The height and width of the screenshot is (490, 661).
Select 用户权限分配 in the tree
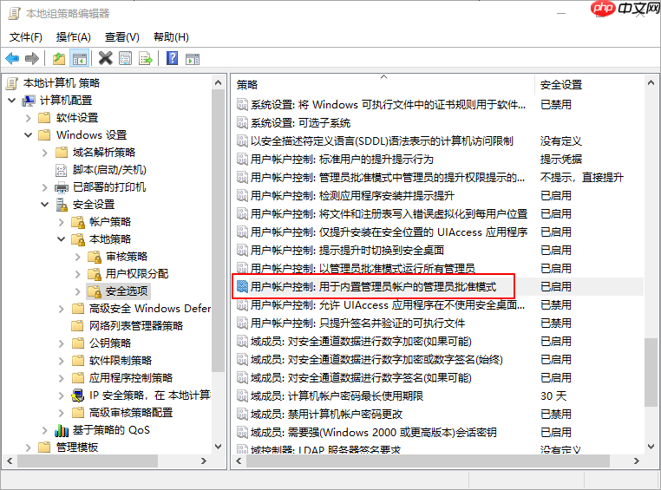(136, 274)
